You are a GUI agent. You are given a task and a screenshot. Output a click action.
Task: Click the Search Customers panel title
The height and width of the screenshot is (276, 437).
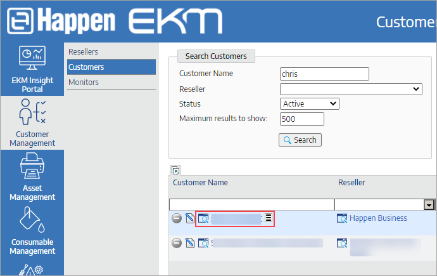point(216,56)
